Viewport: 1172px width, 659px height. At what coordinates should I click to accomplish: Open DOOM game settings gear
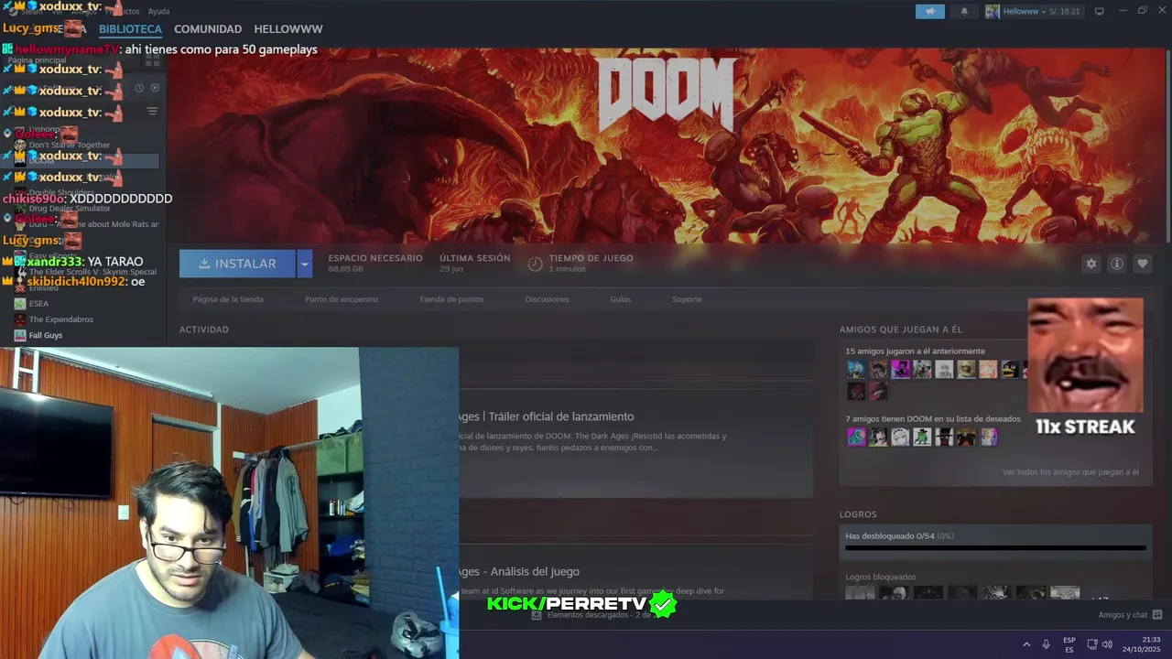[x=1091, y=264]
